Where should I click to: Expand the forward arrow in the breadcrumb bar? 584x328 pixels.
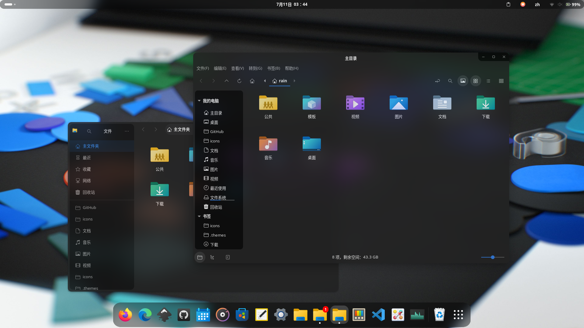[x=294, y=81]
